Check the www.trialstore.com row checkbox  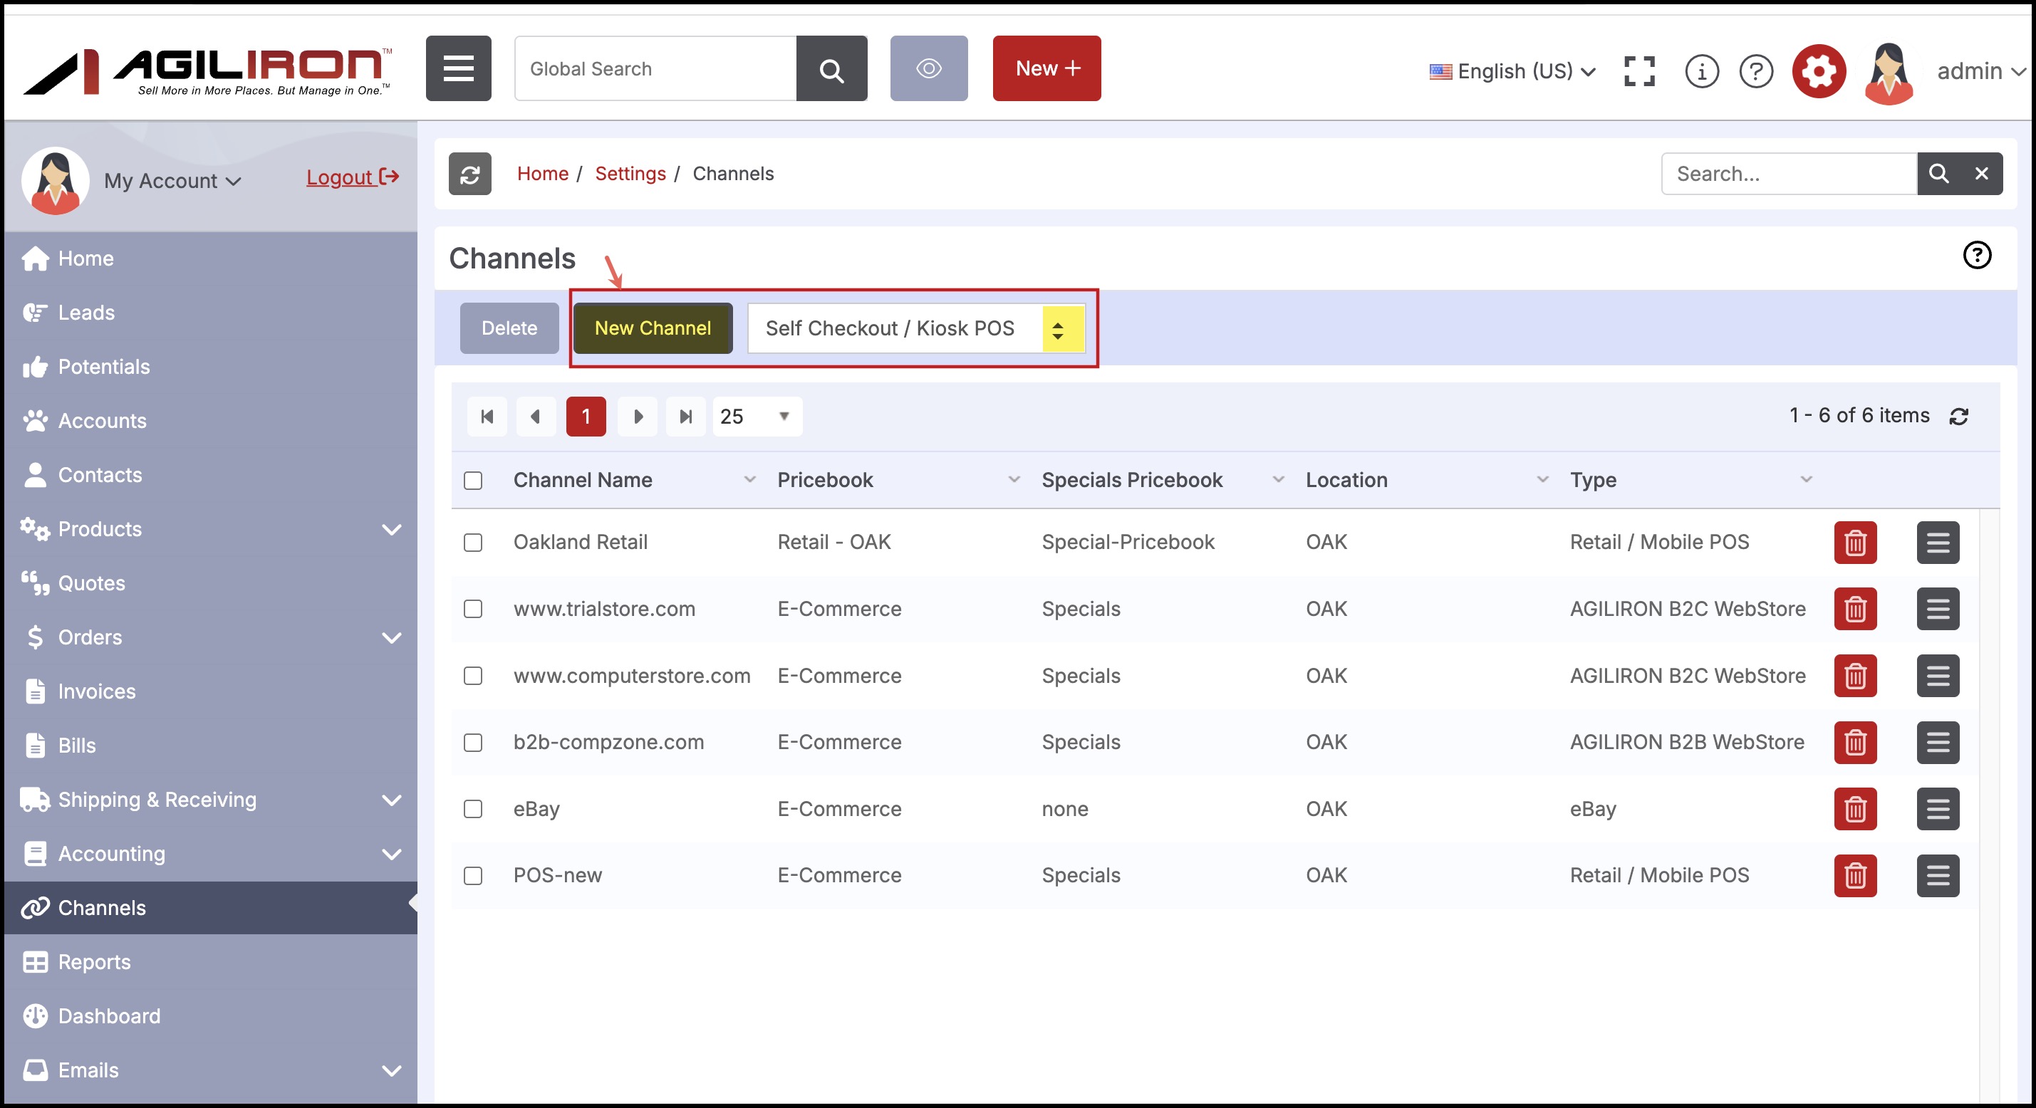click(472, 609)
